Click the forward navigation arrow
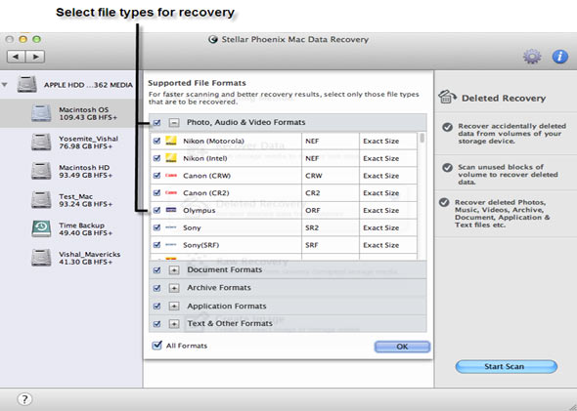Image resolution: width=577 pixels, height=411 pixels. point(35,57)
